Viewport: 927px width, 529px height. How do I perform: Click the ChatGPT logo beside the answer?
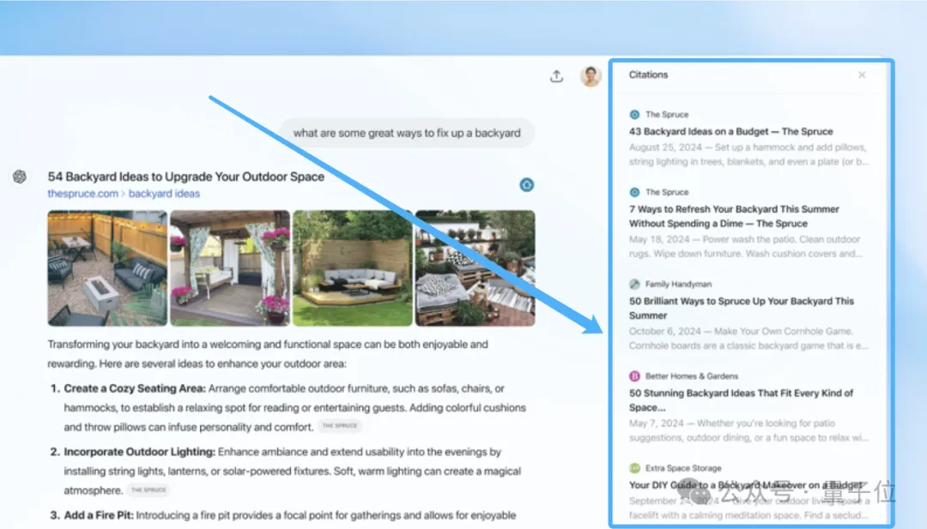click(20, 177)
